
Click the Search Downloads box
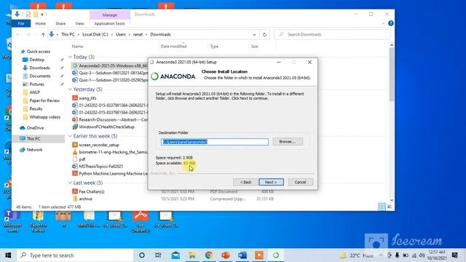pos(332,34)
